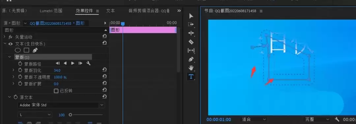
Task: Track the selected mask backward
Action: (x=65, y=63)
